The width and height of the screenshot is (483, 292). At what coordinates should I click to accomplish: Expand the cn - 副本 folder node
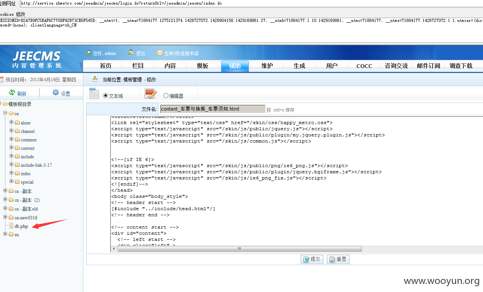pyautogui.click(x=5, y=191)
